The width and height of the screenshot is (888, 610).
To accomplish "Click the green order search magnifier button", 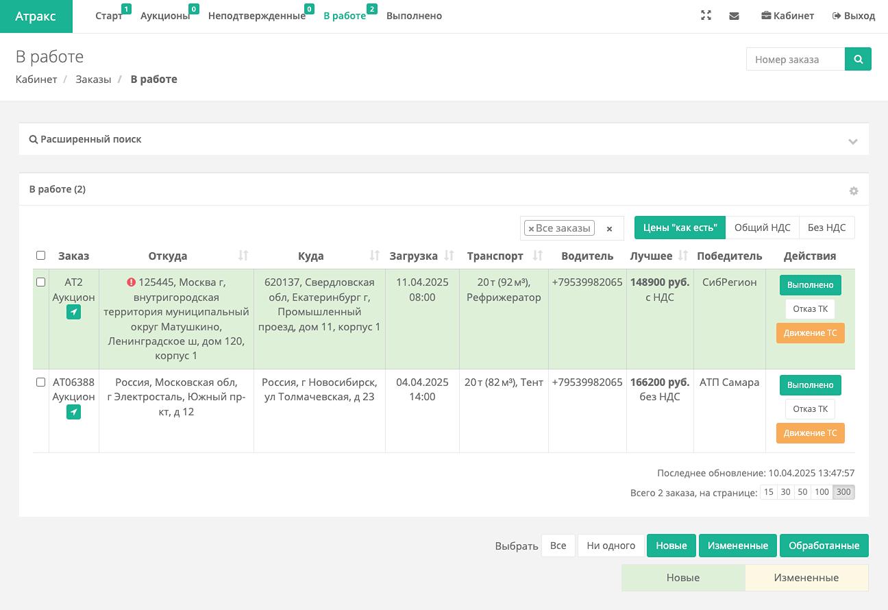I will click(x=858, y=59).
